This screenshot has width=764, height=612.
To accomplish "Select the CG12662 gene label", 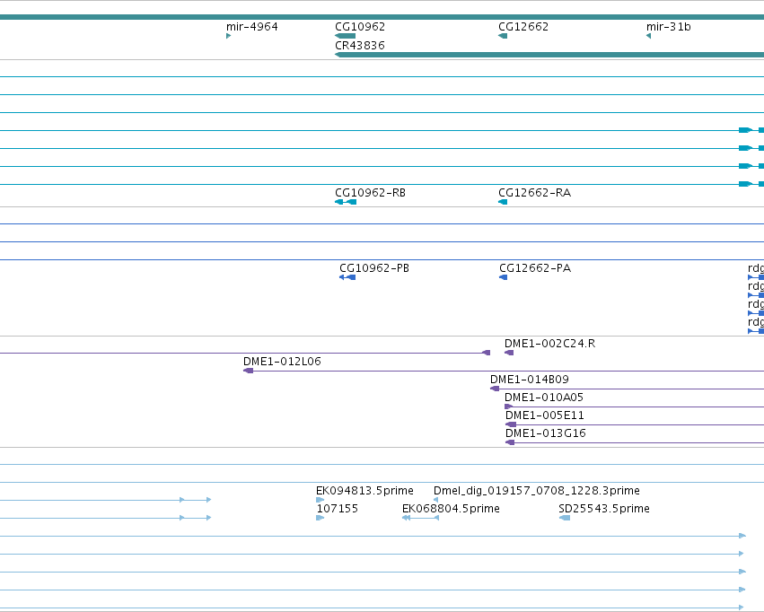I will [x=523, y=27].
